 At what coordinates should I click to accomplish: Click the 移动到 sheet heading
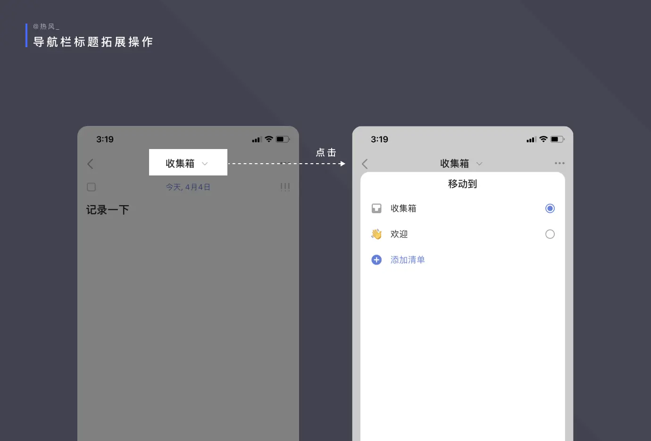click(x=462, y=184)
